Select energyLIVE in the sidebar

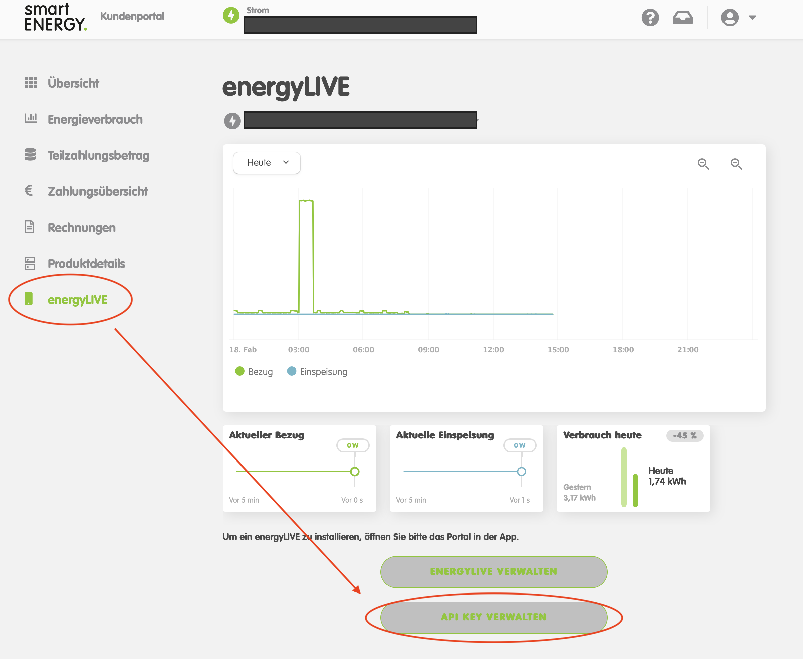[77, 300]
